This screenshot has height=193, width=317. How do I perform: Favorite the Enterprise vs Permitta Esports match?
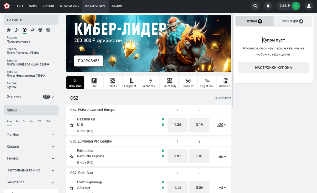coord(72,157)
